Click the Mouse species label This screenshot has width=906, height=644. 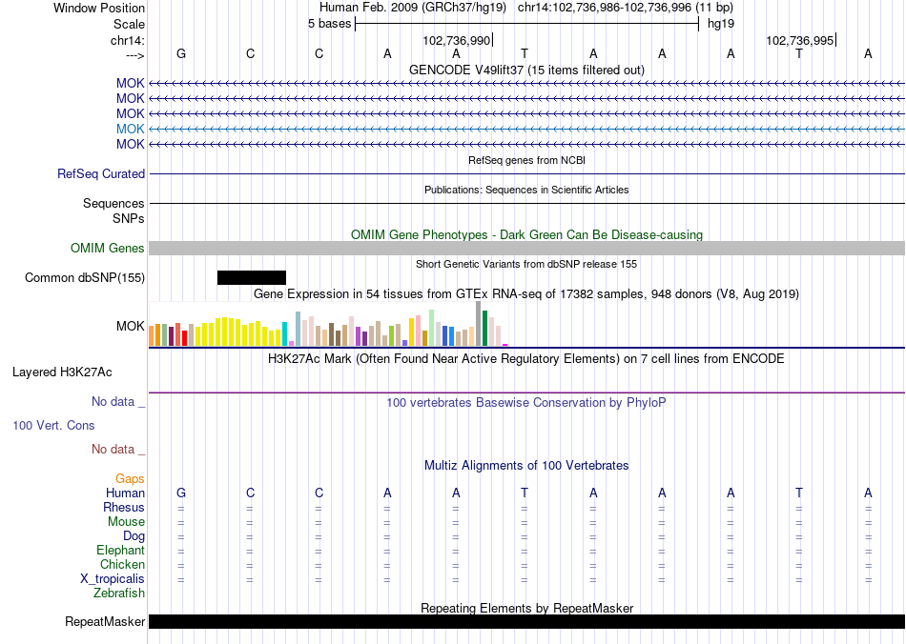click(126, 522)
